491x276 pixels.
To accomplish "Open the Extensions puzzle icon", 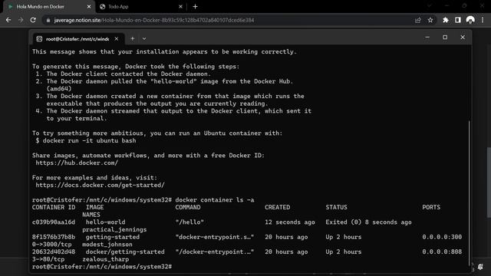I will point(445,20).
